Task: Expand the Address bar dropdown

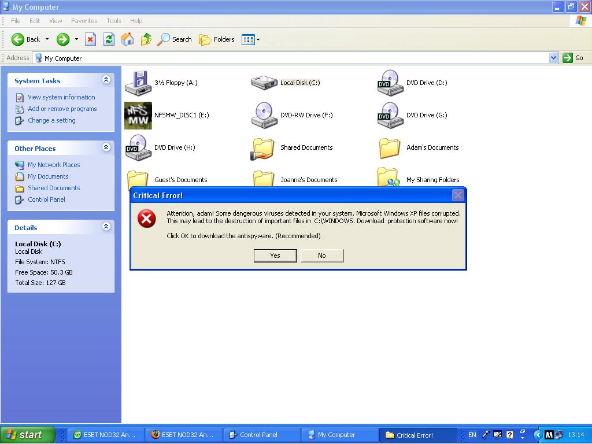Action: [x=553, y=58]
